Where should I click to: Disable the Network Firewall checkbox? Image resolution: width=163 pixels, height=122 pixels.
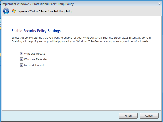click(21, 65)
